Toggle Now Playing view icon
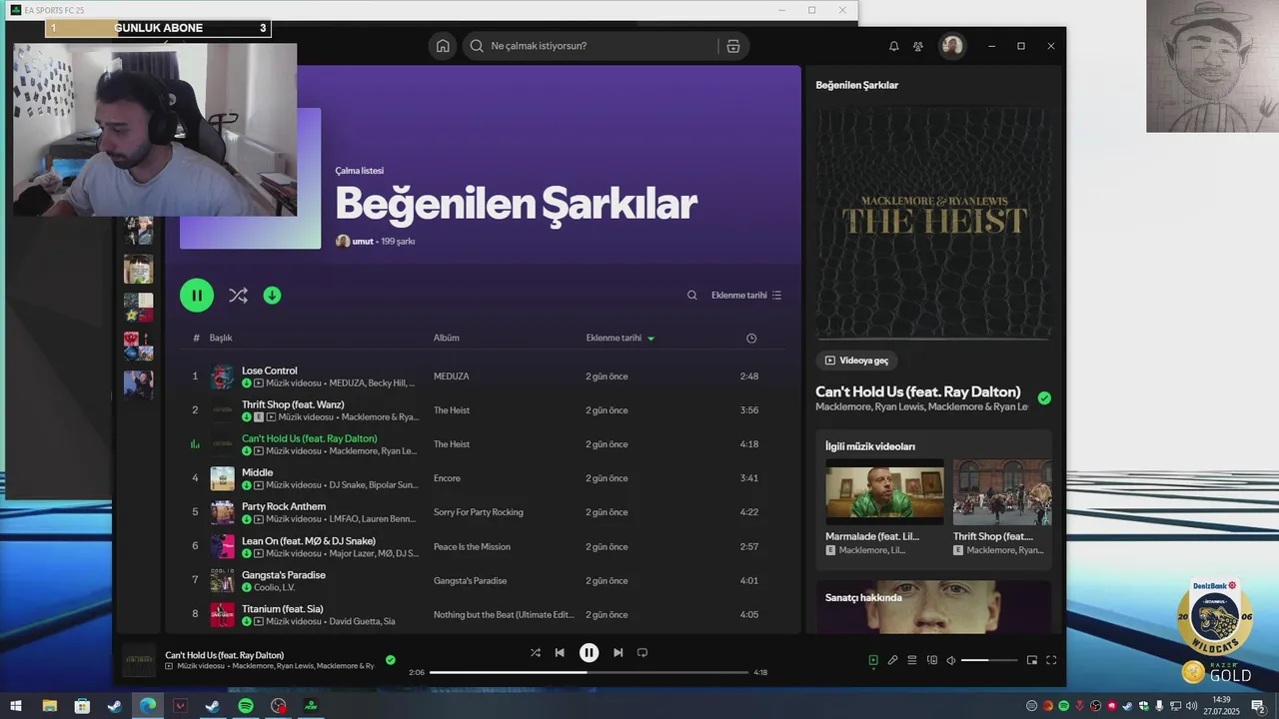Screen dimensions: 1279x719 coord(872,660)
